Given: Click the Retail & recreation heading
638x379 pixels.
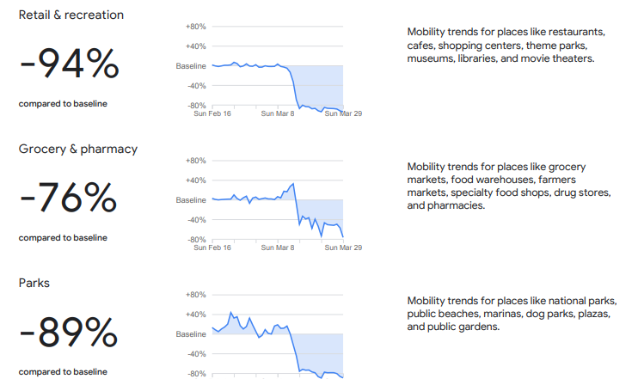Looking at the screenshot, I should point(71,15).
